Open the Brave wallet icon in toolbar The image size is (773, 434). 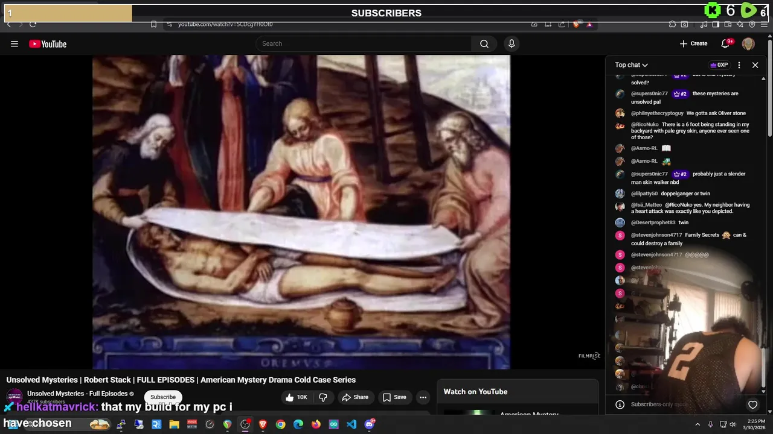click(728, 24)
